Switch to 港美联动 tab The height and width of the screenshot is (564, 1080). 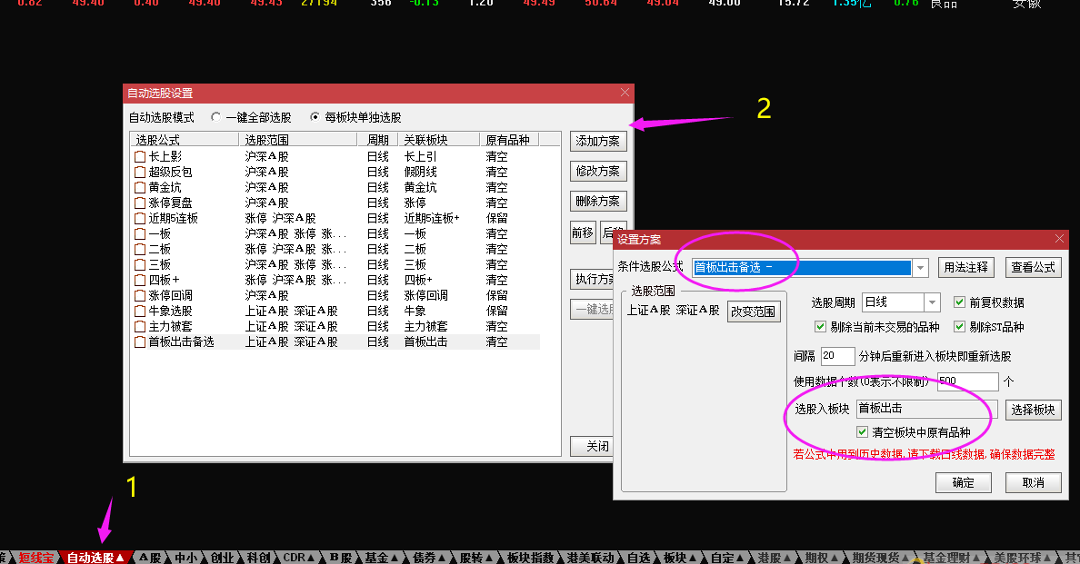pos(590,558)
